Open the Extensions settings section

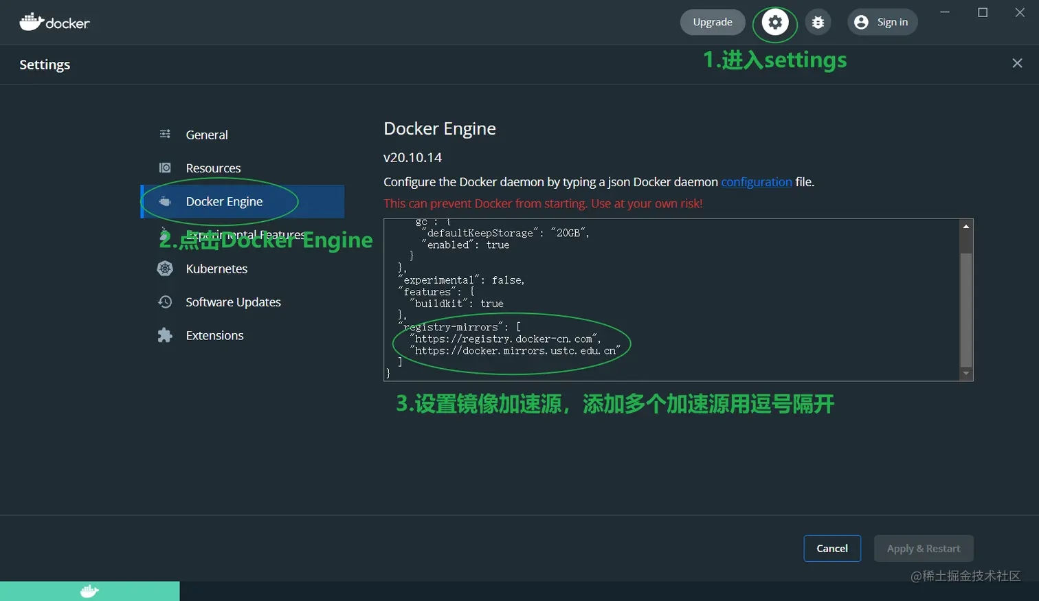point(242,335)
